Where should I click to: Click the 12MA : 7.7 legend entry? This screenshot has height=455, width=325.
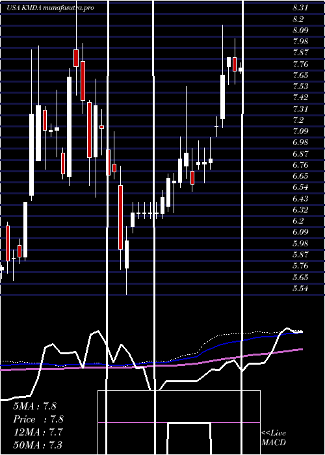coord(36,432)
